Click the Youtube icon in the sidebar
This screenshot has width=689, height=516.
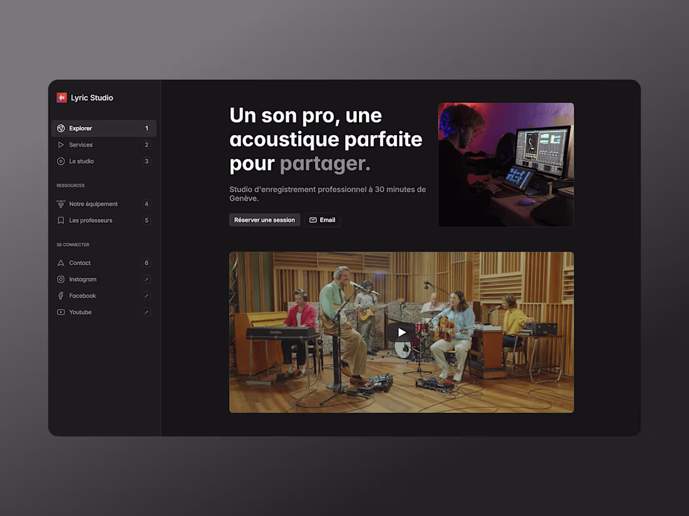pos(61,311)
